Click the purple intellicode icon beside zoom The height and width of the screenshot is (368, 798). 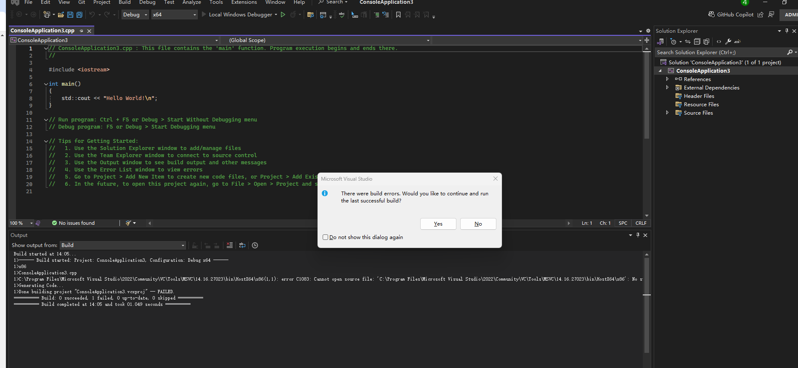point(38,223)
